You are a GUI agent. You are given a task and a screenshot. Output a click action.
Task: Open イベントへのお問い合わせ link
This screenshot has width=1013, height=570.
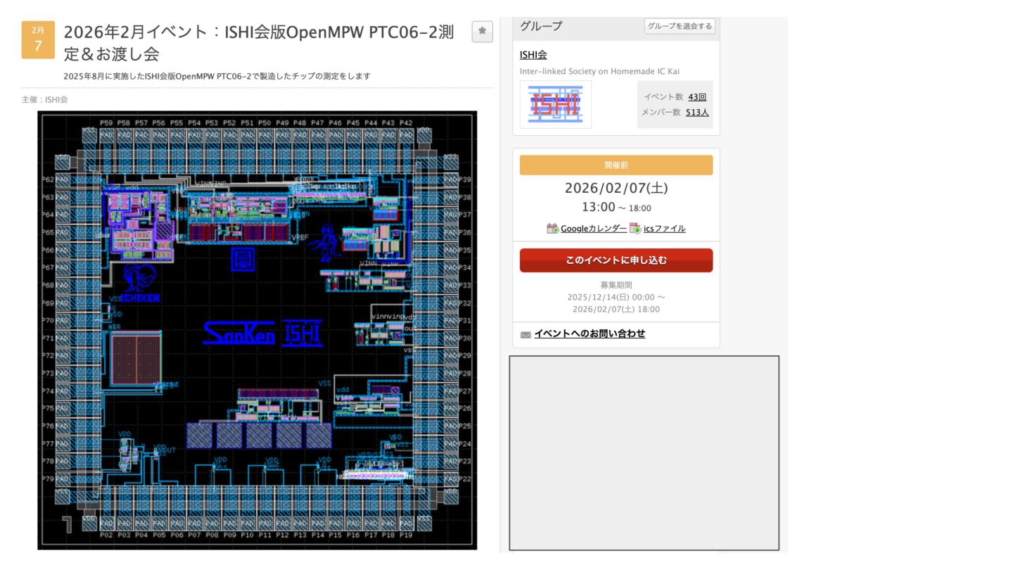point(590,334)
